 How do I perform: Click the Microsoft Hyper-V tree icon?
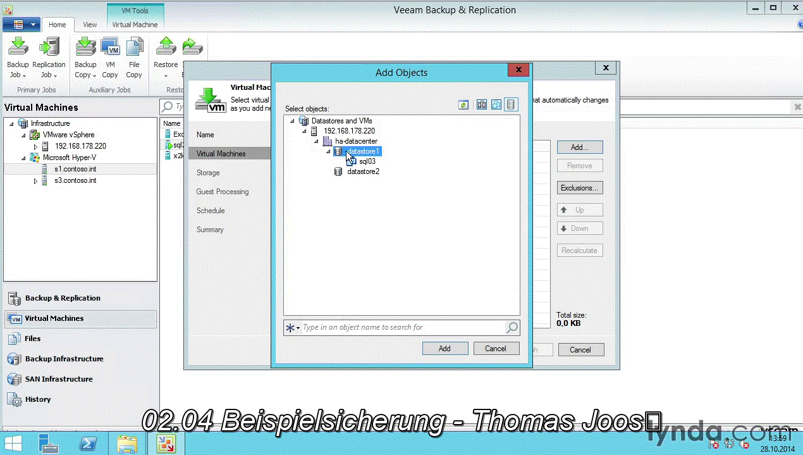pos(35,158)
